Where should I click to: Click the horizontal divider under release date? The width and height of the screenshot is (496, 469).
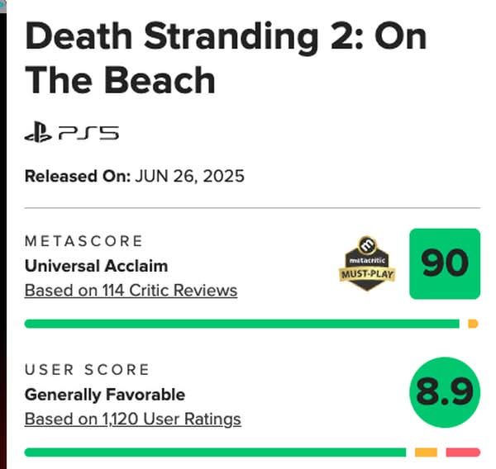point(252,208)
